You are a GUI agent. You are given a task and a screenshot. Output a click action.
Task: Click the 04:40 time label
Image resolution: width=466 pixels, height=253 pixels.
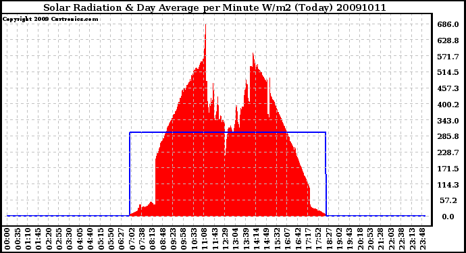90,239
